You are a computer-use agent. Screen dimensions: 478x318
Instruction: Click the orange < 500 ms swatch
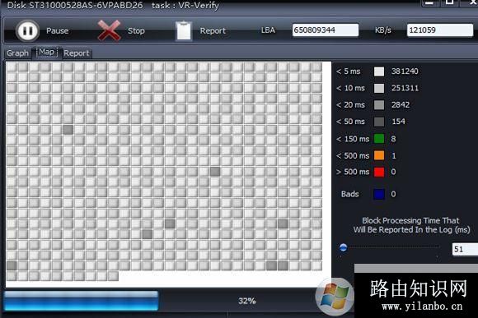click(379, 155)
